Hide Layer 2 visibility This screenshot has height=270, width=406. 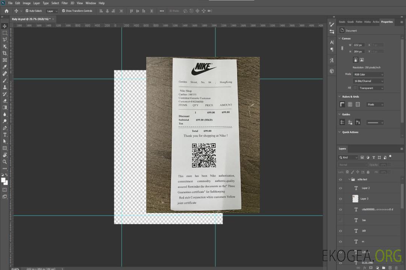[341, 188]
